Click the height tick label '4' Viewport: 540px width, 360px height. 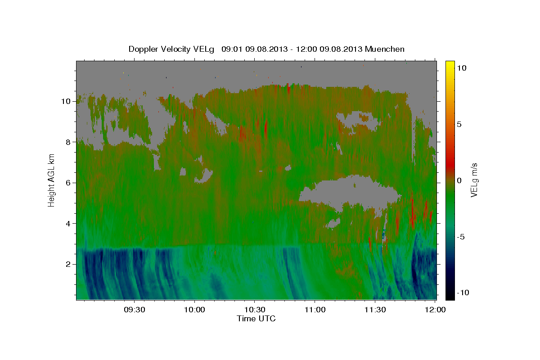point(68,224)
